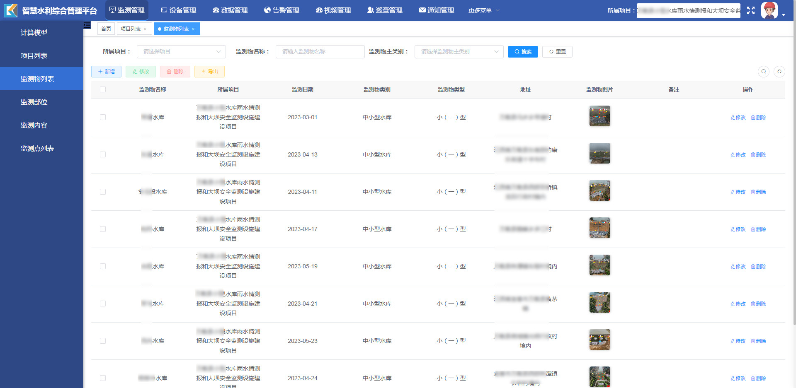Open the user avatar menu
The height and width of the screenshot is (388, 796).
770,10
